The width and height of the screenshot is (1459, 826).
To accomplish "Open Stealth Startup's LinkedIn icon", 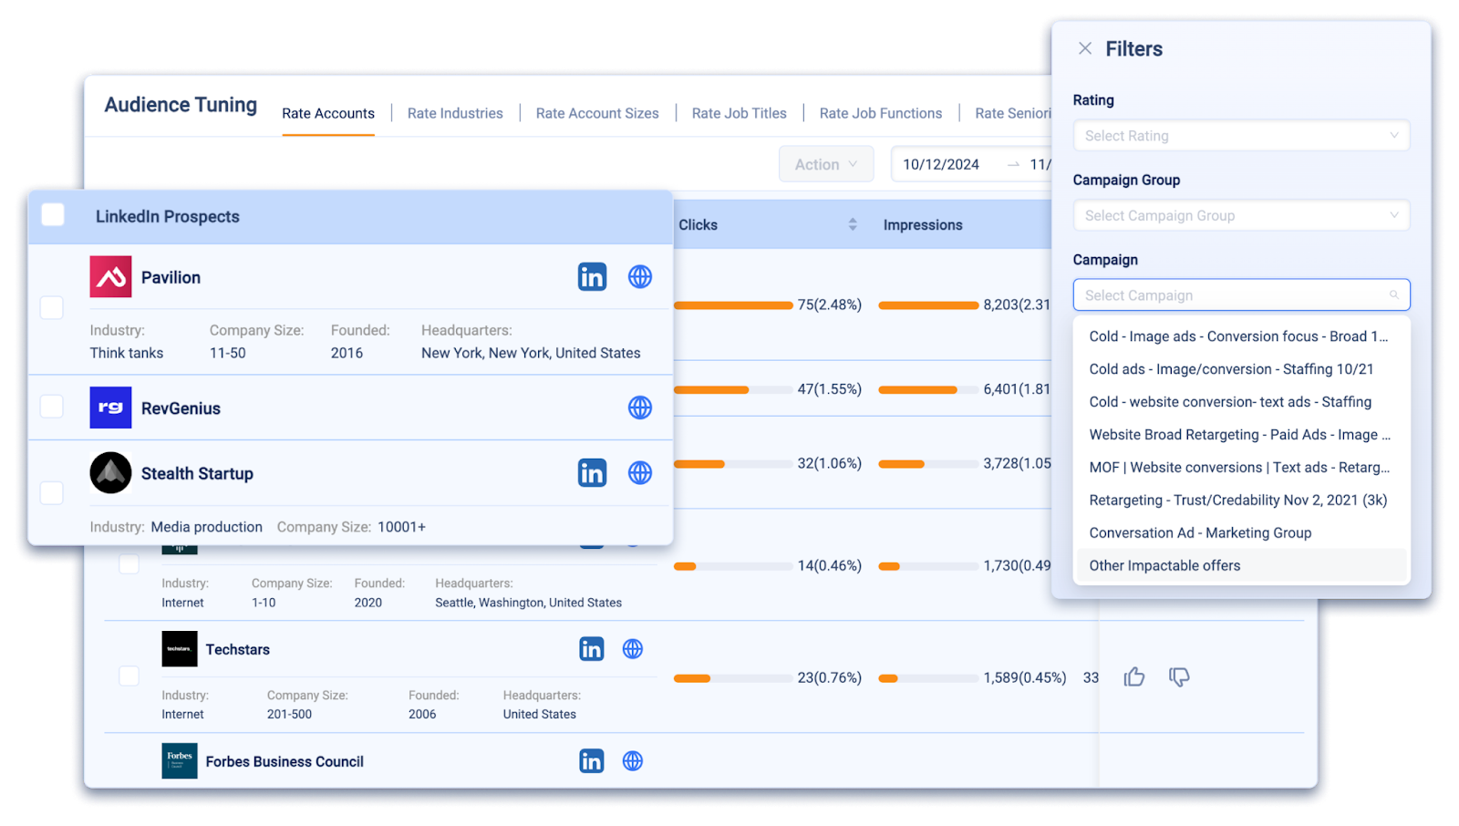I will pos(592,473).
